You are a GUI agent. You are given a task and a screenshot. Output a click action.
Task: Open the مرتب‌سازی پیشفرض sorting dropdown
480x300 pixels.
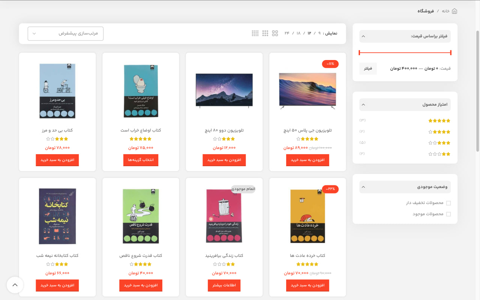[66, 33]
